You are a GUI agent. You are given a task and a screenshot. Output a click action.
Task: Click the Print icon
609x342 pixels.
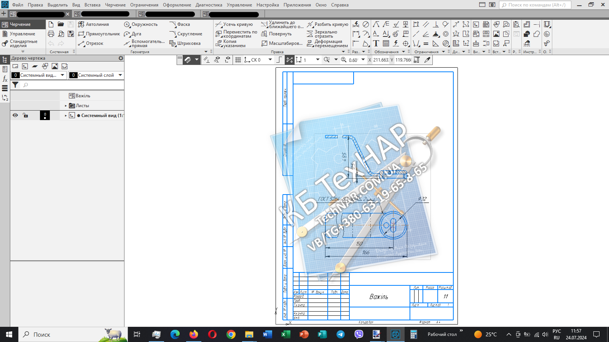(51, 34)
